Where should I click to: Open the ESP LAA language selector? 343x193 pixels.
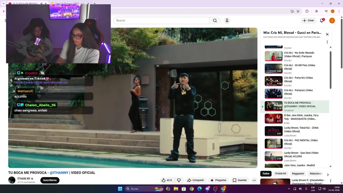[x=313, y=189]
